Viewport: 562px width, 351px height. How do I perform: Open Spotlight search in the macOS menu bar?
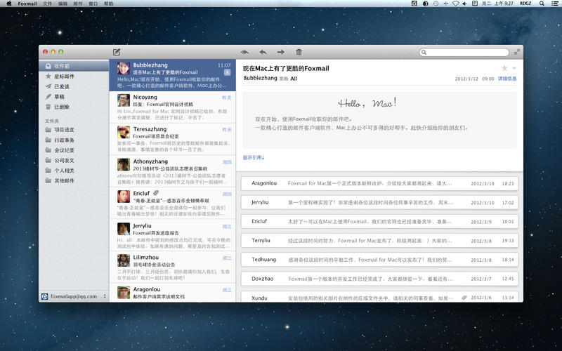(542, 4)
